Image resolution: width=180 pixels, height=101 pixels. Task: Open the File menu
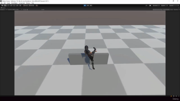[x=1, y=3]
